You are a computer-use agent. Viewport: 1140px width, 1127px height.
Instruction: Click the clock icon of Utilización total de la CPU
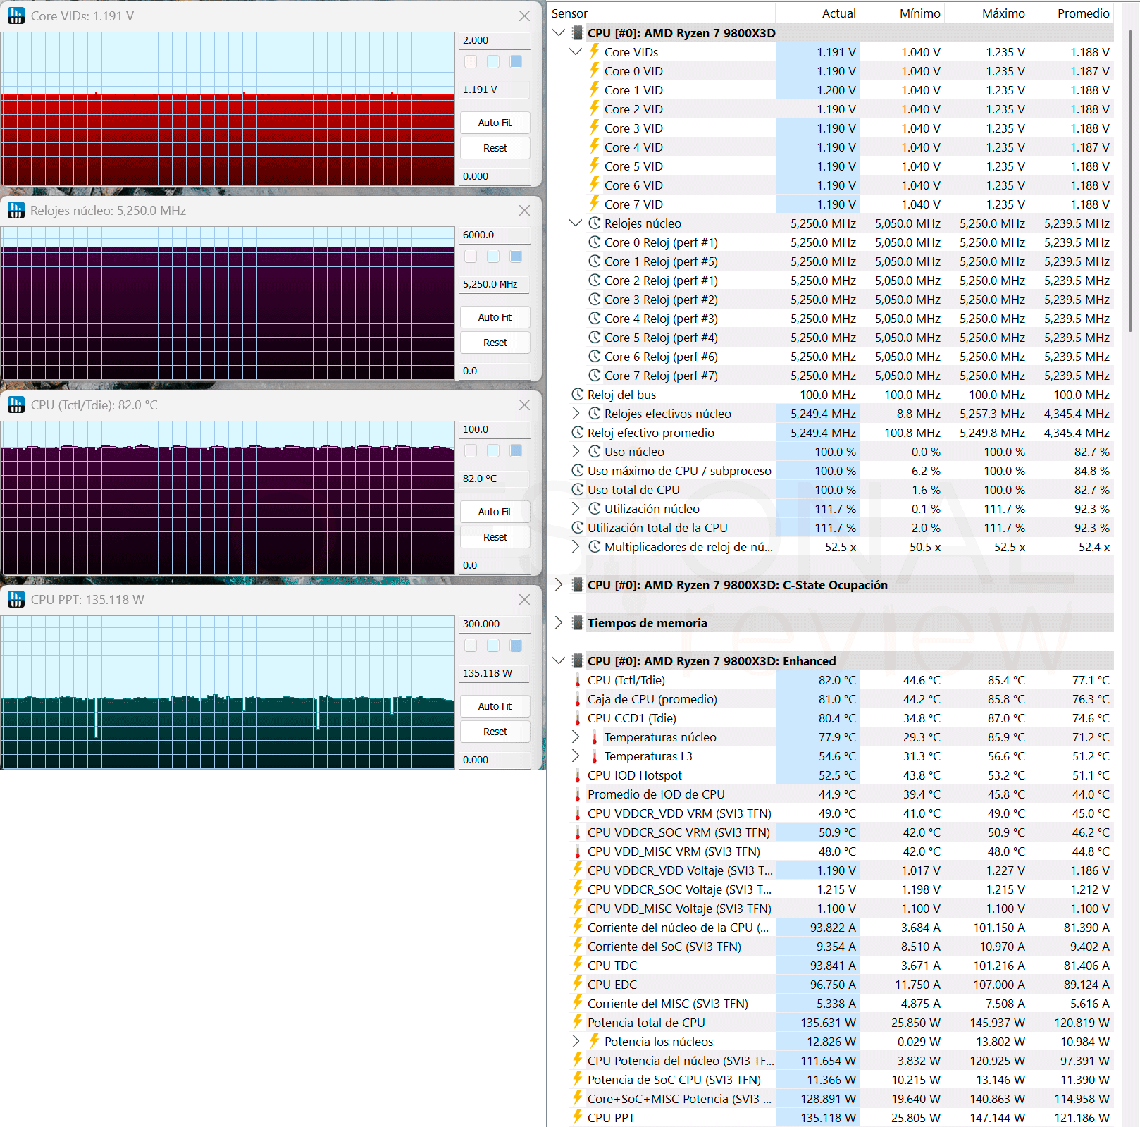pos(578,527)
